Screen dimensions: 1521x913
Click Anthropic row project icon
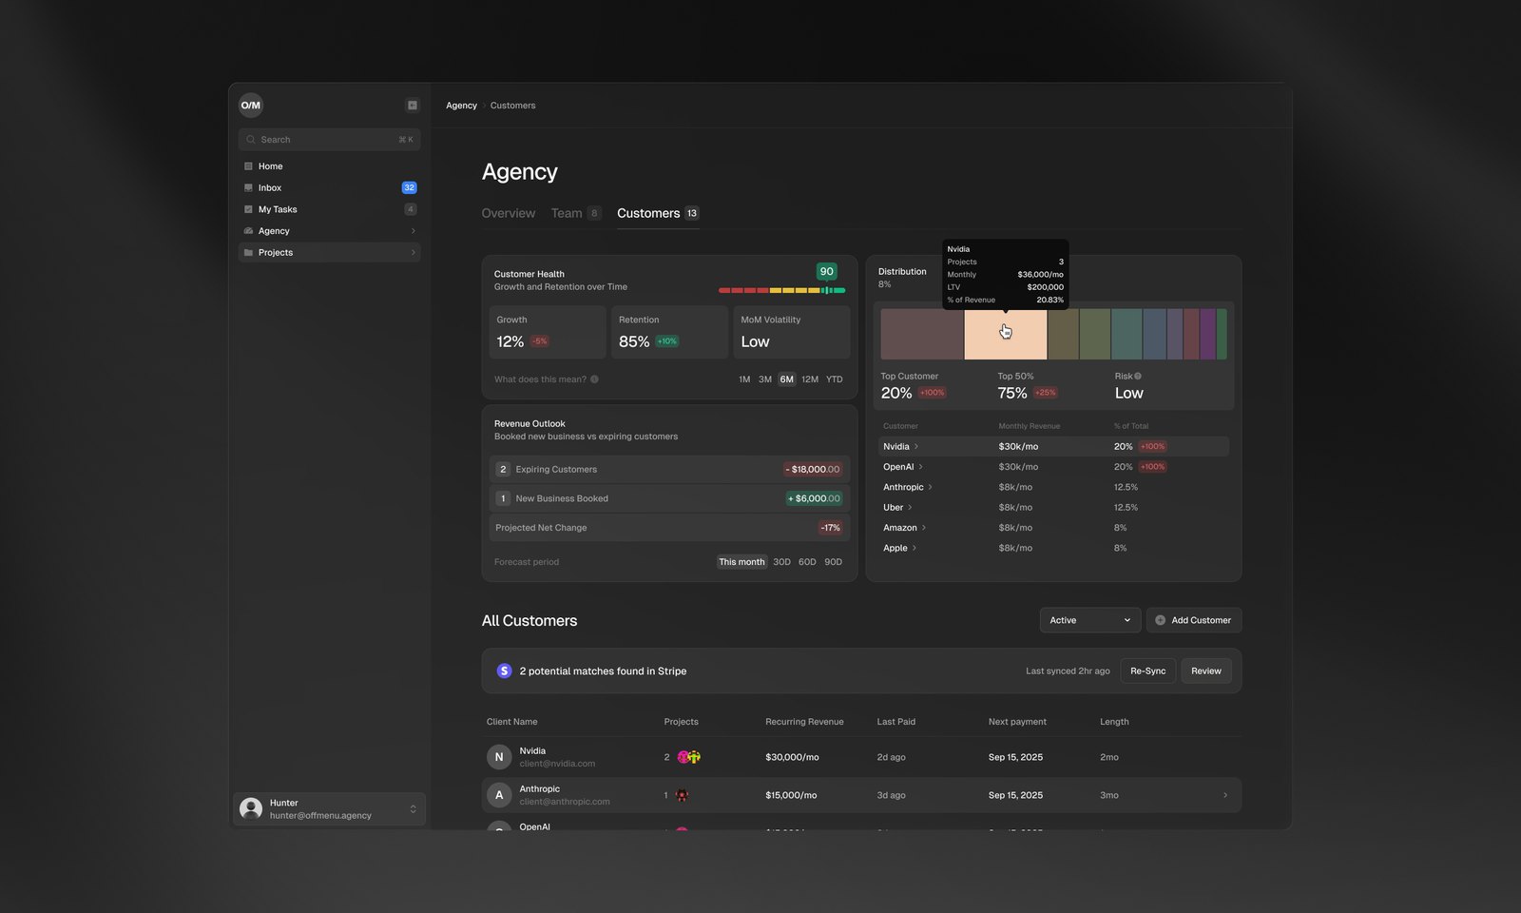[x=682, y=795]
